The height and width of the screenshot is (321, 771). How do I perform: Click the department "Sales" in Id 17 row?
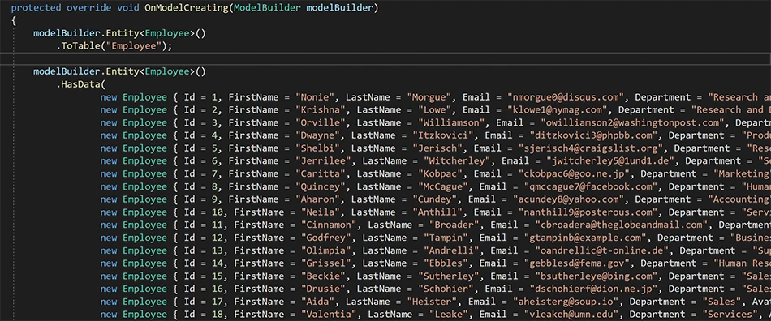point(721,302)
